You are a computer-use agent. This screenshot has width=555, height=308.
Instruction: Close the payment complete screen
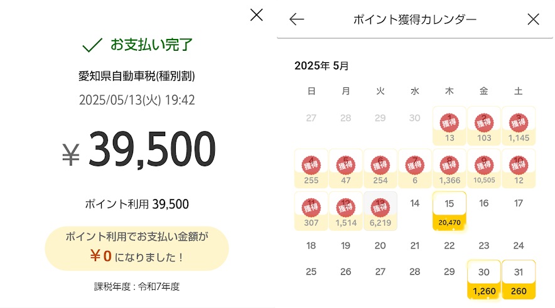(x=256, y=15)
